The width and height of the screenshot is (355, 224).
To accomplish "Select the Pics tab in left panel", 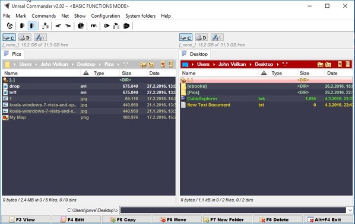I will click(13, 54).
